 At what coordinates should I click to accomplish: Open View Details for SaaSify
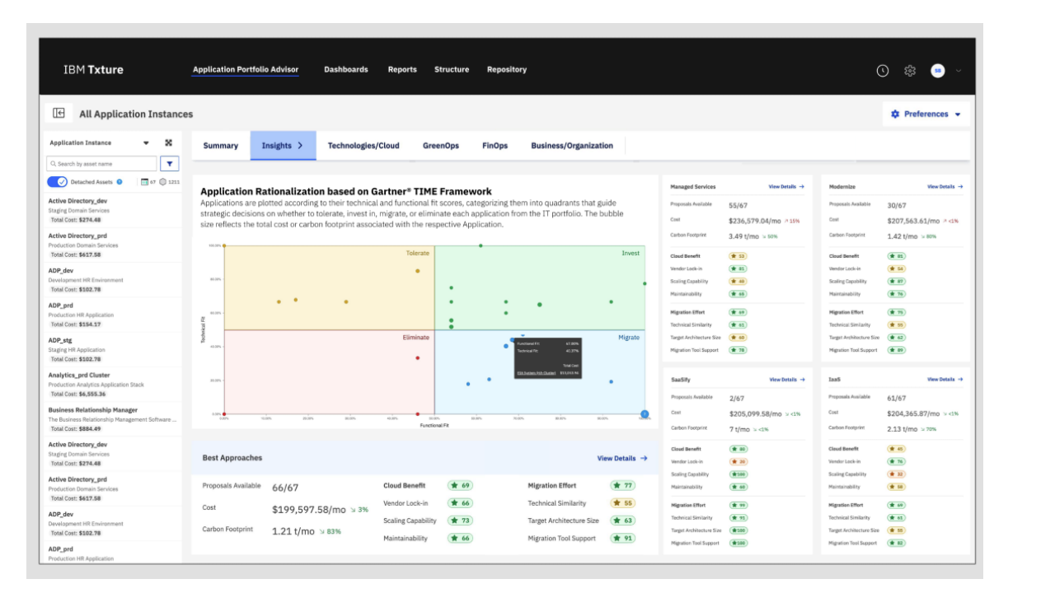[x=787, y=380]
